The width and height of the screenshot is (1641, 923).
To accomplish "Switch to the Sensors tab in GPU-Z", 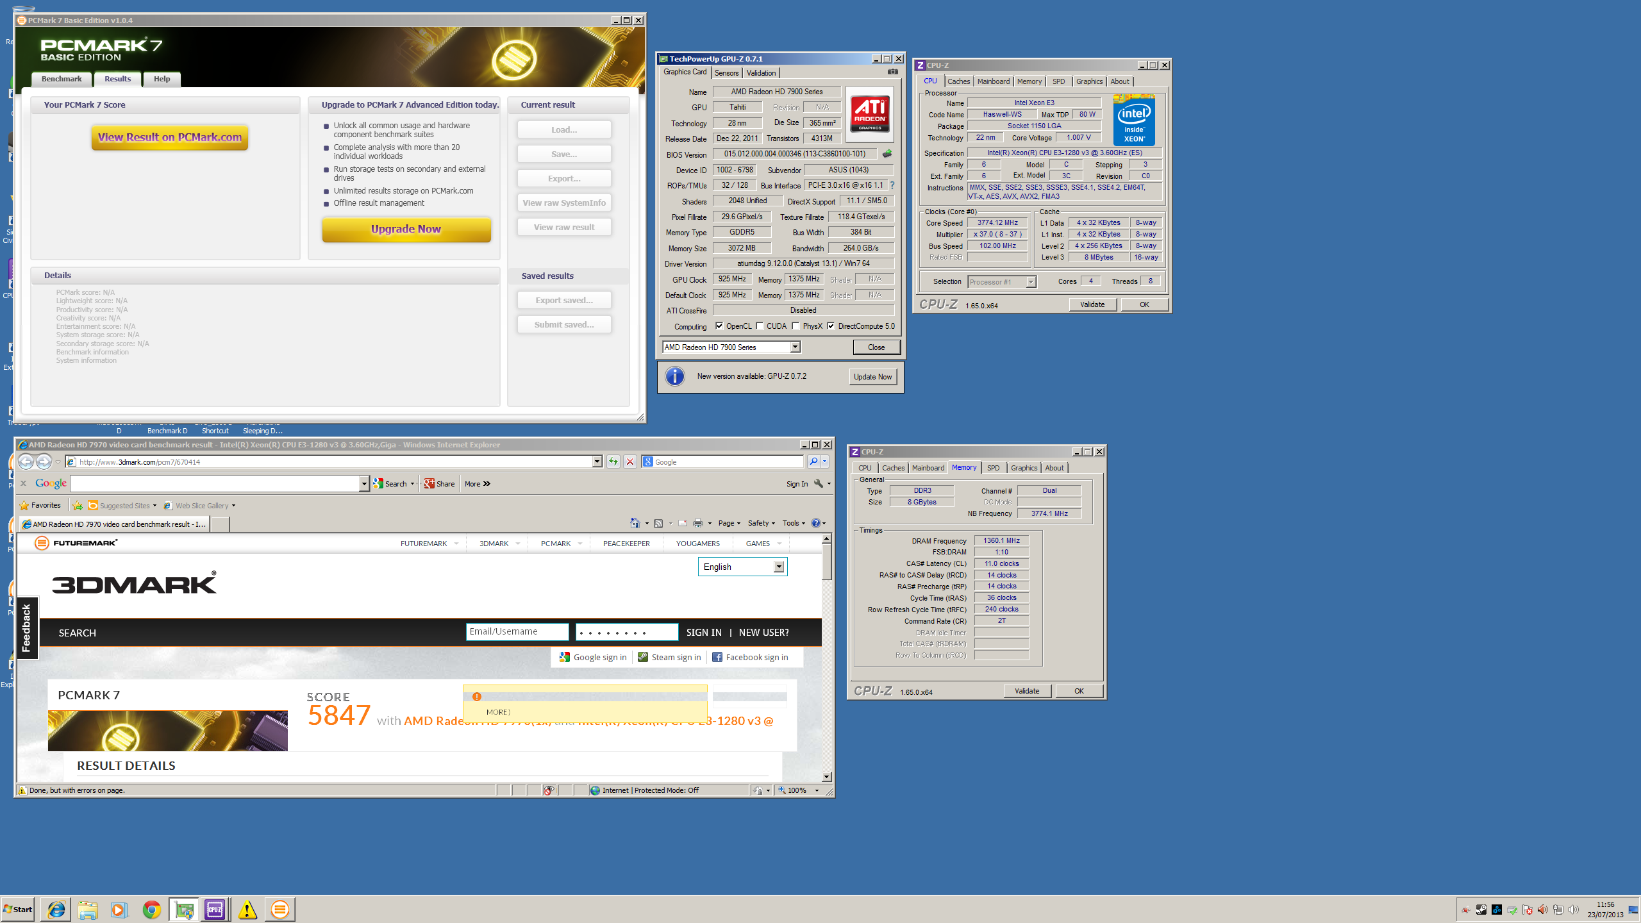I will tap(726, 73).
